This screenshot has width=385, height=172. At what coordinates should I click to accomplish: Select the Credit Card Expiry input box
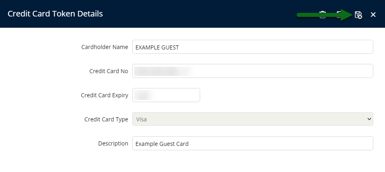click(x=166, y=95)
